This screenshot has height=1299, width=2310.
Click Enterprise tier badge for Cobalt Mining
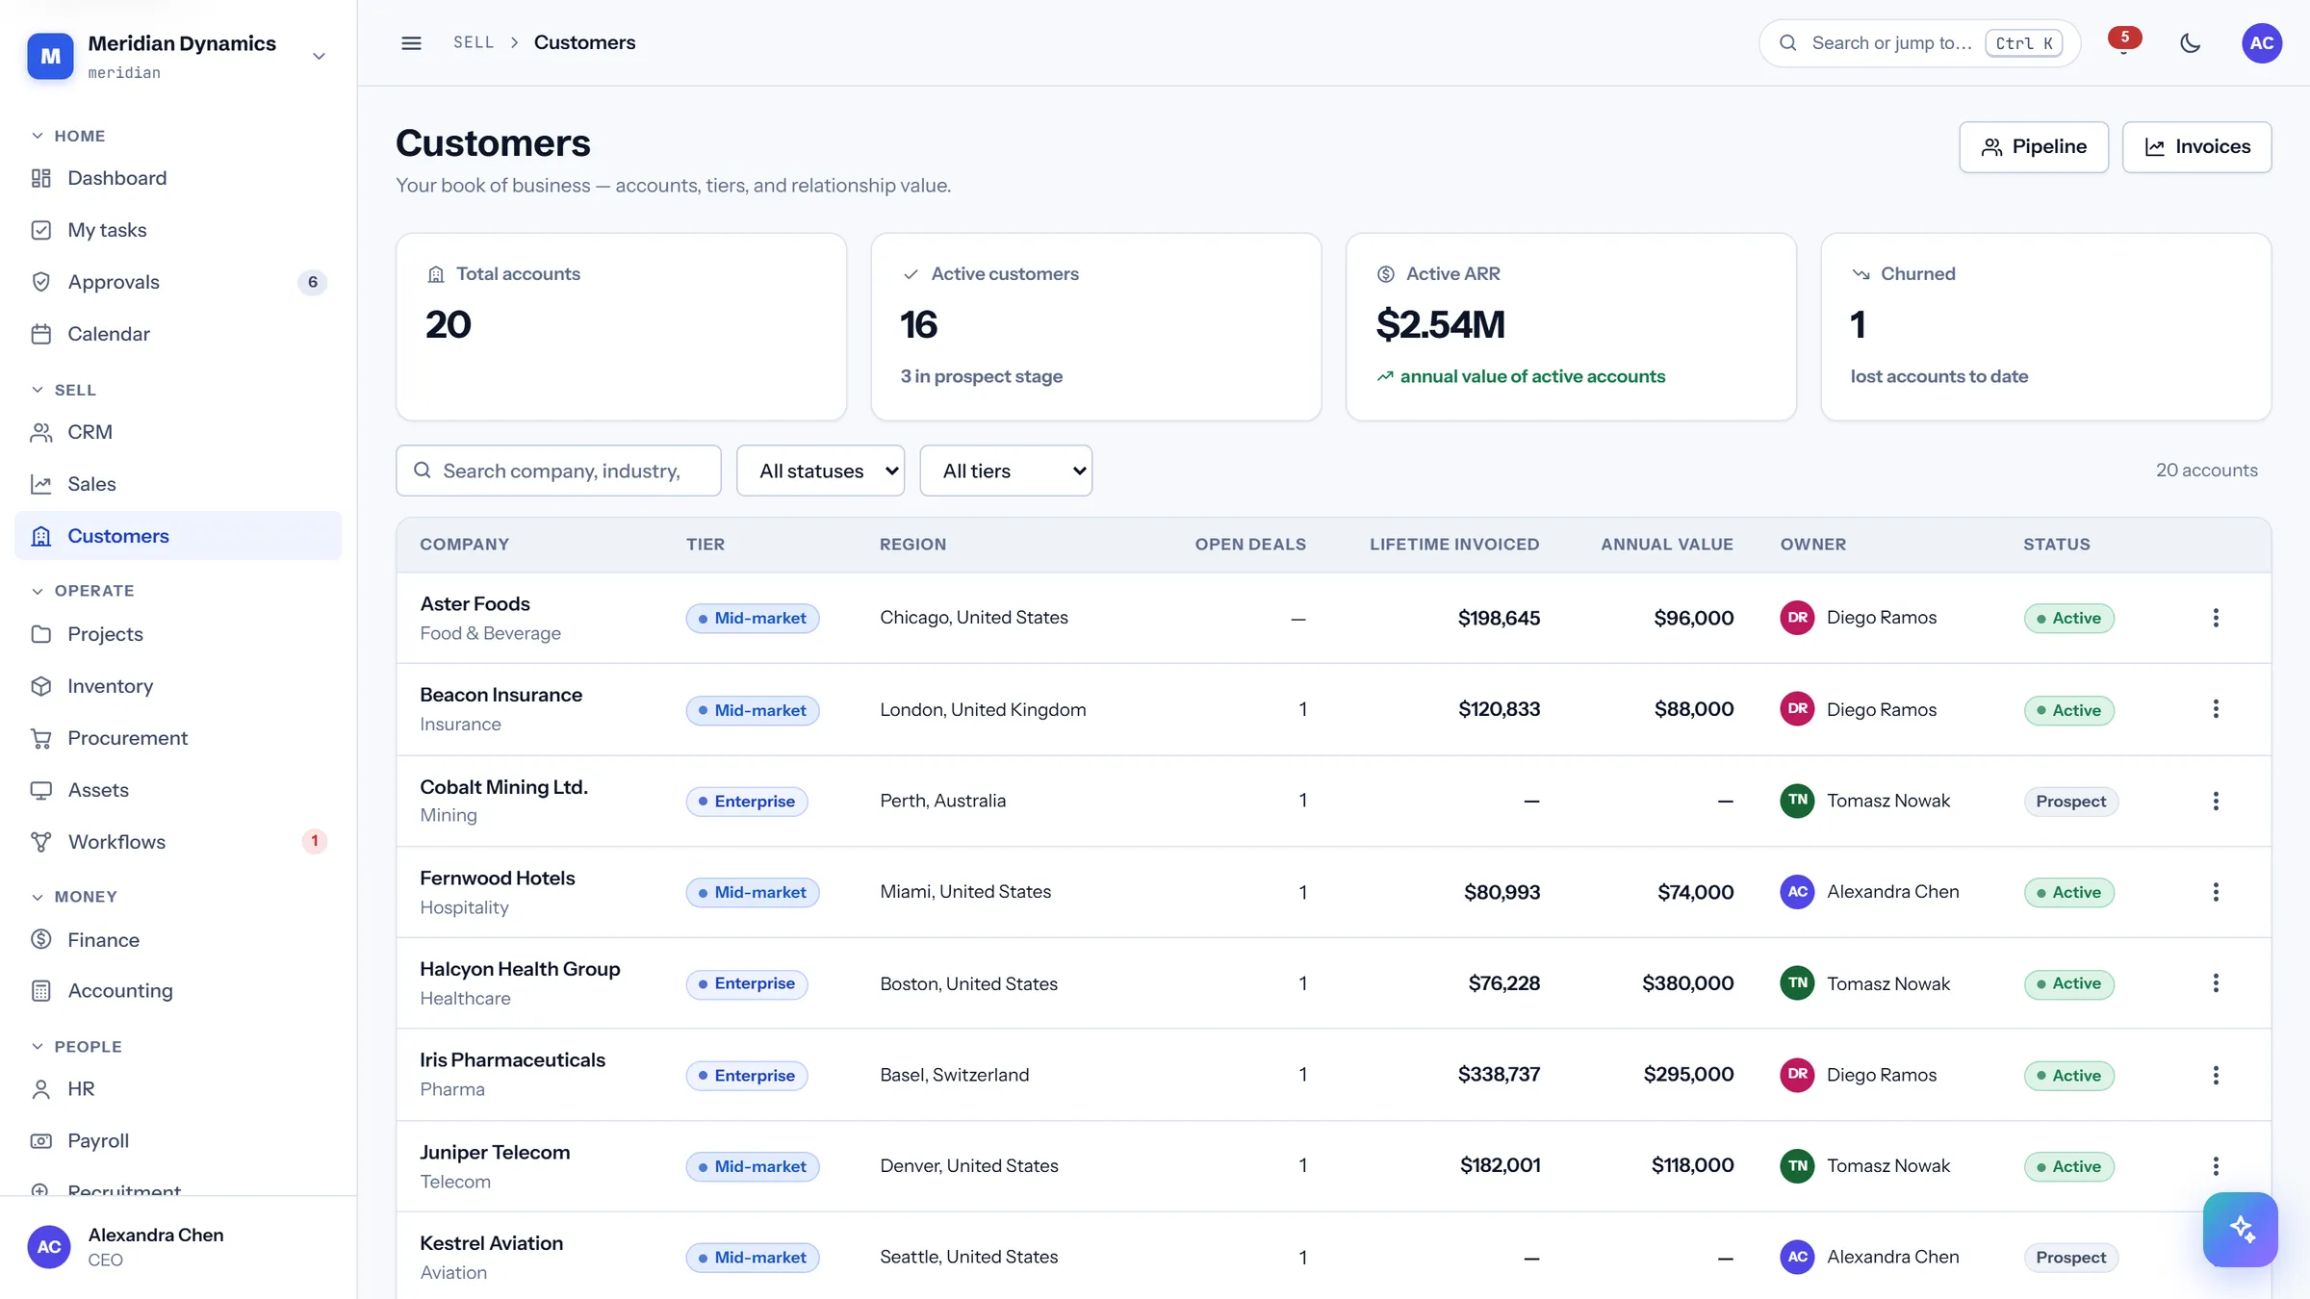tap(747, 802)
